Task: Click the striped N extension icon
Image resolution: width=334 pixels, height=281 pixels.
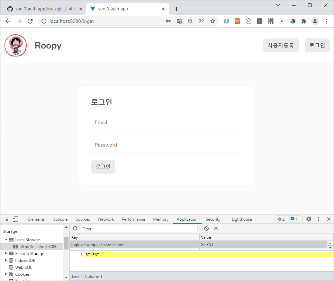Action: [x=271, y=21]
